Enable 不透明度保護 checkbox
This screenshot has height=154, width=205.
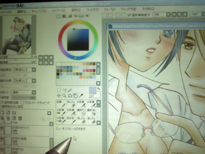(0, 102)
